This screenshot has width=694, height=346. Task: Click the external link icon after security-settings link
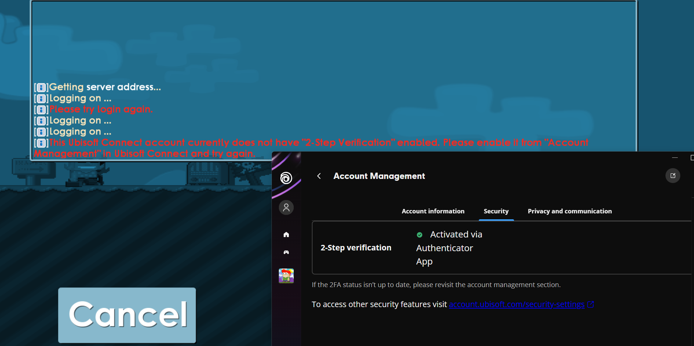point(591,305)
